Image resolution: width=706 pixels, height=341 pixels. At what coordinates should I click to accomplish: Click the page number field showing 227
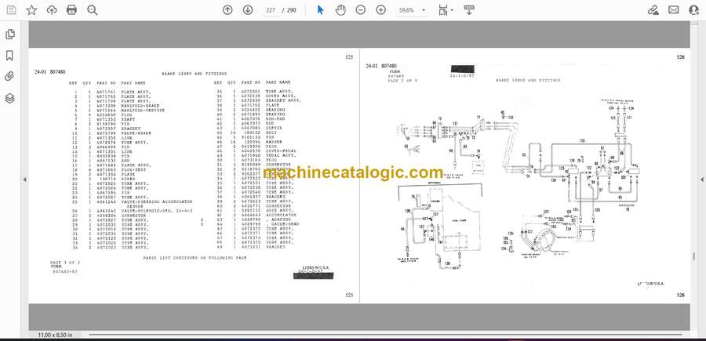pyautogui.click(x=271, y=10)
